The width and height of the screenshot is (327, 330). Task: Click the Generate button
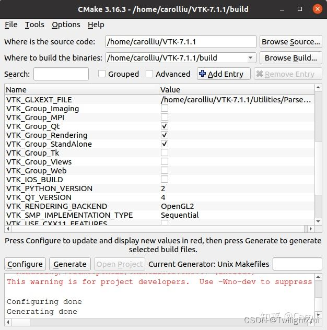pyautogui.click(x=70, y=264)
